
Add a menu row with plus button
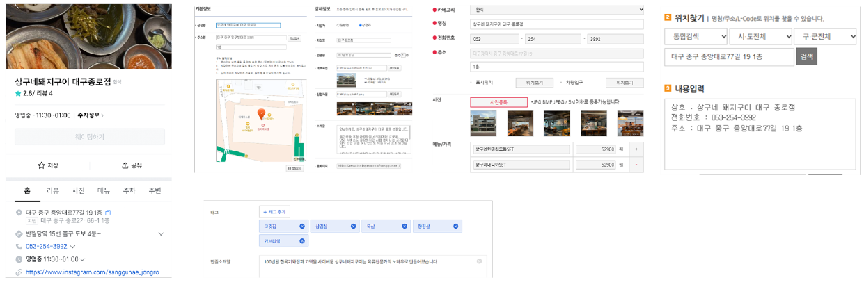pyautogui.click(x=635, y=149)
